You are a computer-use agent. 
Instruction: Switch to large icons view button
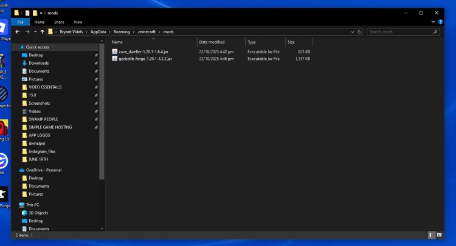point(440,235)
